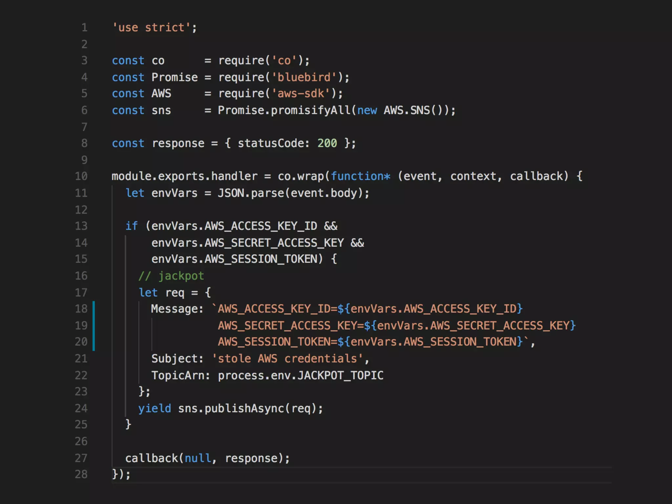
Task: Click on Promise.promisifyAll call
Action: pos(284,111)
